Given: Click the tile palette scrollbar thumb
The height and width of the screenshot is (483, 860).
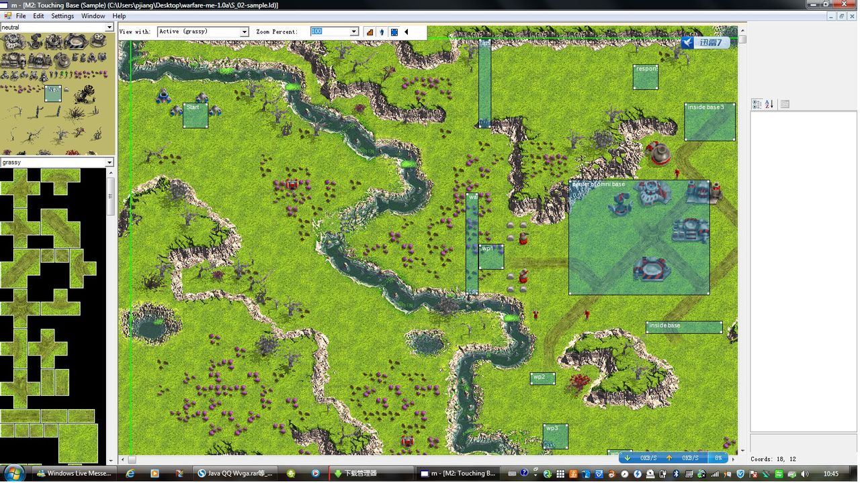Looking at the screenshot, I should (x=110, y=198).
